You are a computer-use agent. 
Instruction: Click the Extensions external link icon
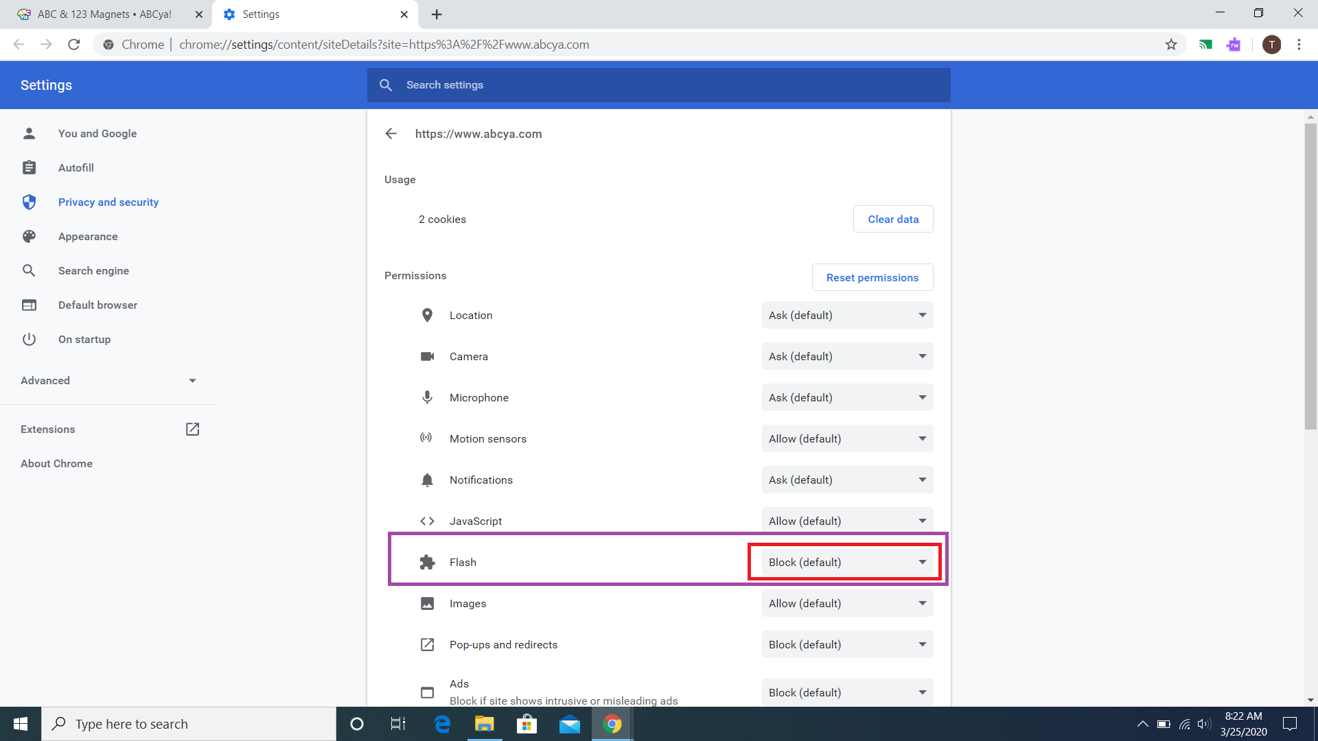point(192,430)
